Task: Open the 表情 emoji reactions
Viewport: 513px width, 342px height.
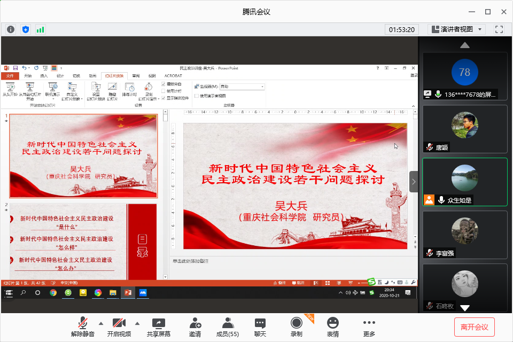Action: (x=333, y=327)
